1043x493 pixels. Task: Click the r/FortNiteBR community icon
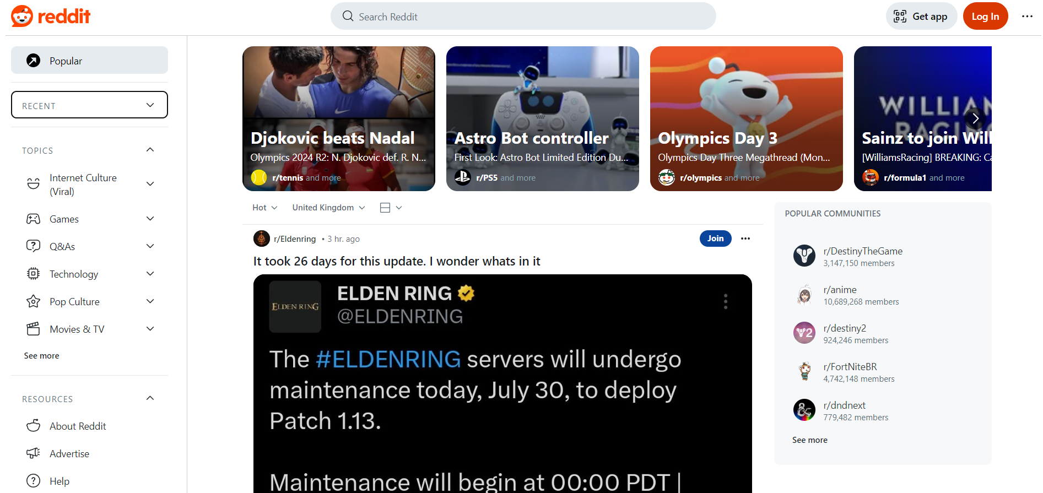pyautogui.click(x=804, y=371)
